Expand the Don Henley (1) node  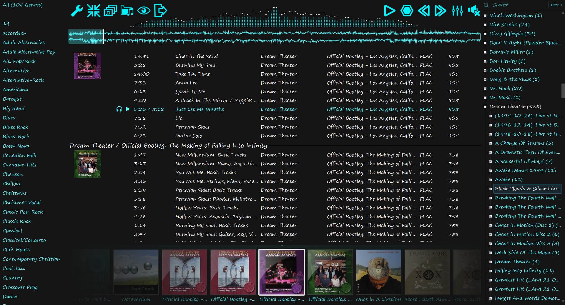point(485,61)
